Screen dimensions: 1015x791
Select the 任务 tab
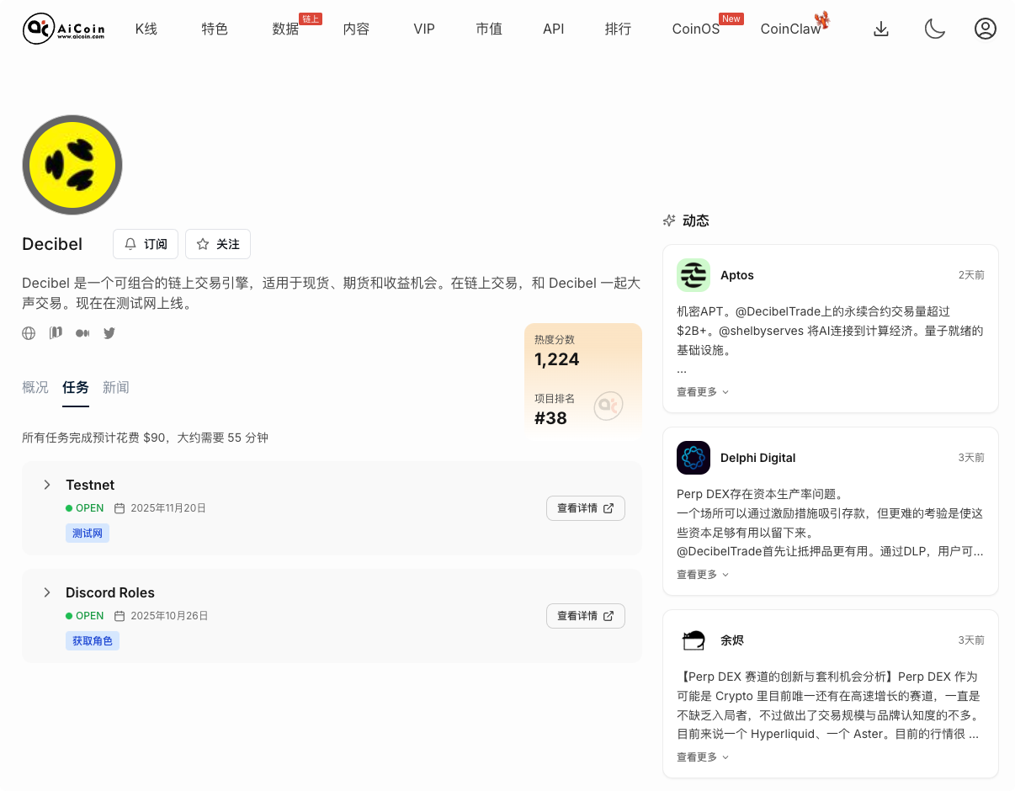pos(76,387)
